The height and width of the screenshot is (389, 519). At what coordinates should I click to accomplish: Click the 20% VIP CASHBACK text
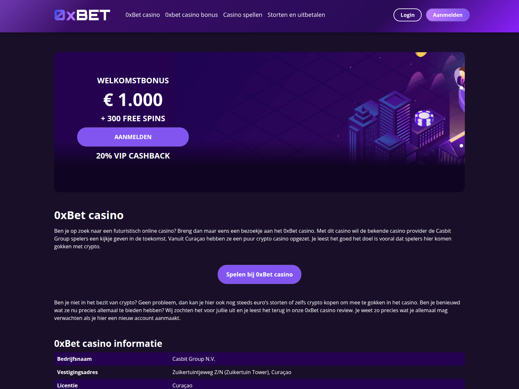click(x=133, y=156)
